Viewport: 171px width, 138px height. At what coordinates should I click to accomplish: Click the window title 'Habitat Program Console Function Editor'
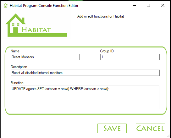[44, 6]
